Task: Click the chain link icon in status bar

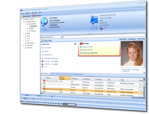Action: [x=48, y=103]
